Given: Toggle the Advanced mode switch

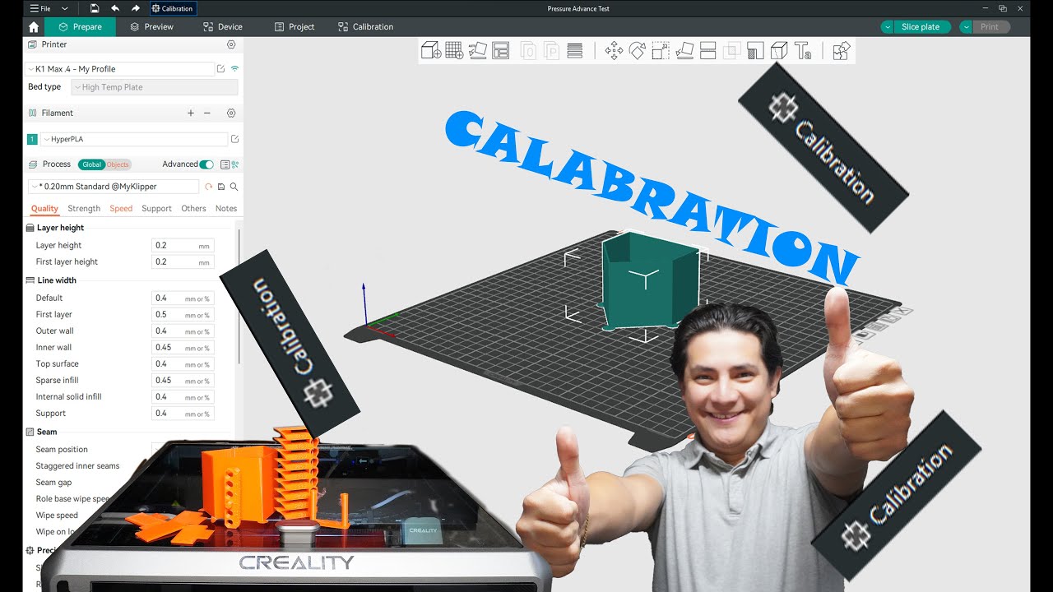Looking at the screenshot, I should click(206, 164).
